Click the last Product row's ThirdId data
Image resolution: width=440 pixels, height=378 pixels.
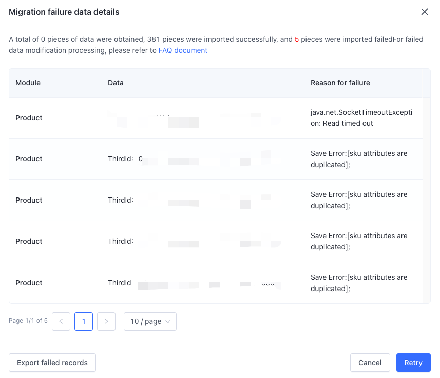click(120, 283)
